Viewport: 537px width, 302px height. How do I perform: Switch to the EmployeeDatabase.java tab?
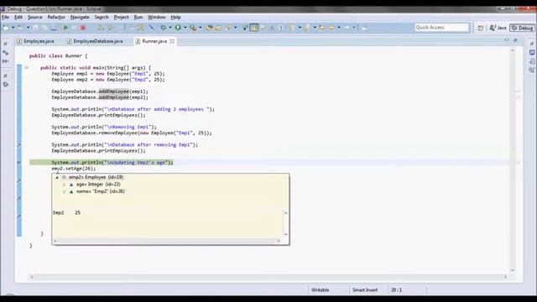coord(95,41)
